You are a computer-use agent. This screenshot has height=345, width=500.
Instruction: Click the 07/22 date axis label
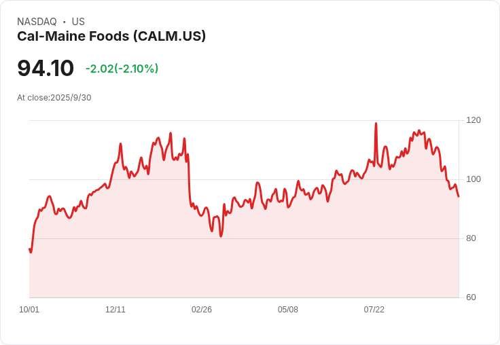click(374, 310)
